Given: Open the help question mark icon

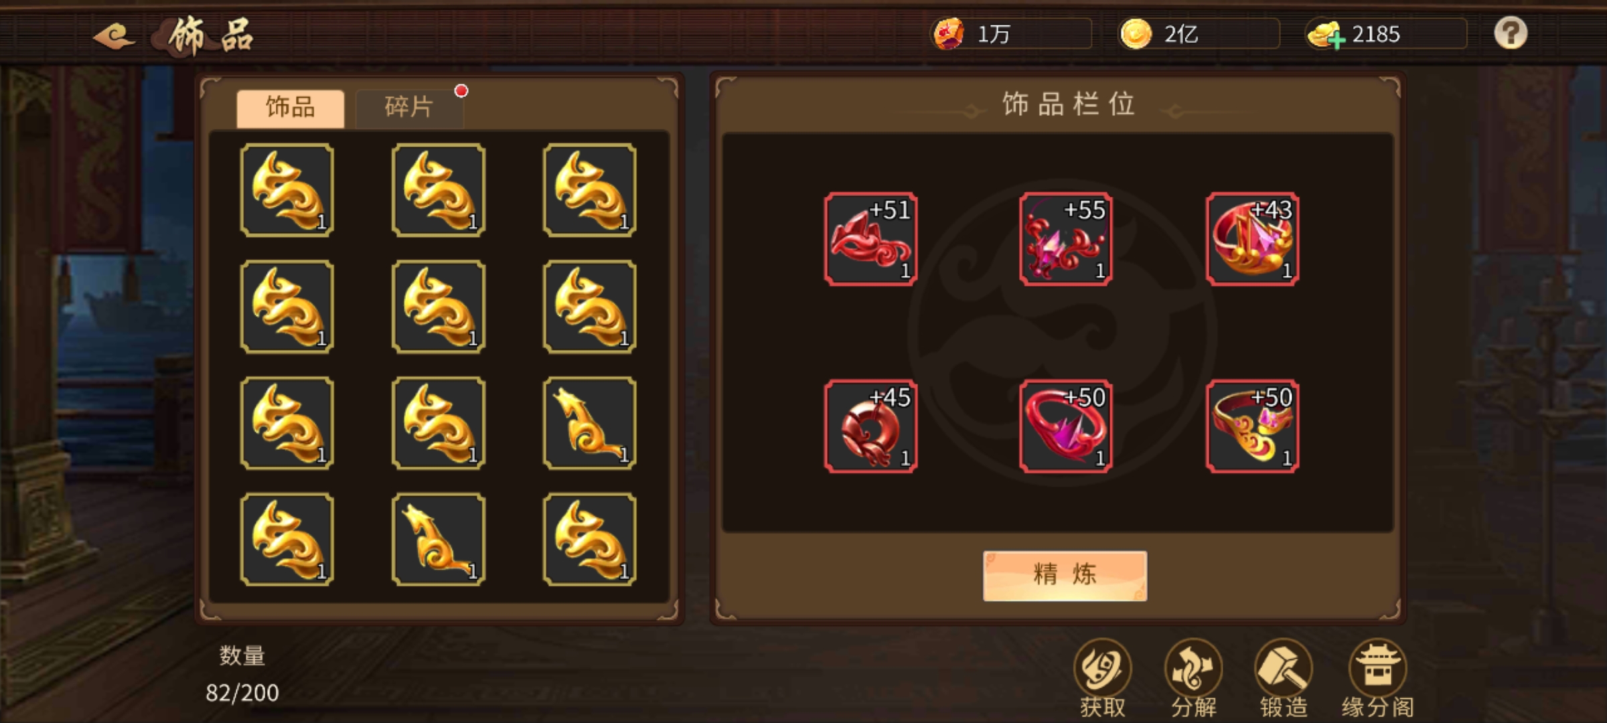Looking at the screenshot, I should point(1511,33).
